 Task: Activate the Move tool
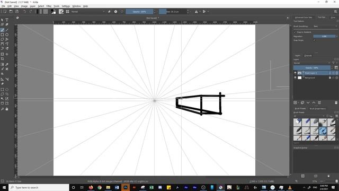click(x=7, y=54)
